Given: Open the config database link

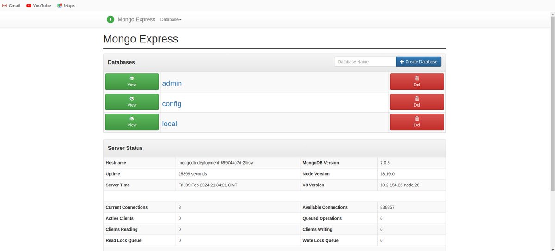Looking at the screenshot, I should 172,104.
